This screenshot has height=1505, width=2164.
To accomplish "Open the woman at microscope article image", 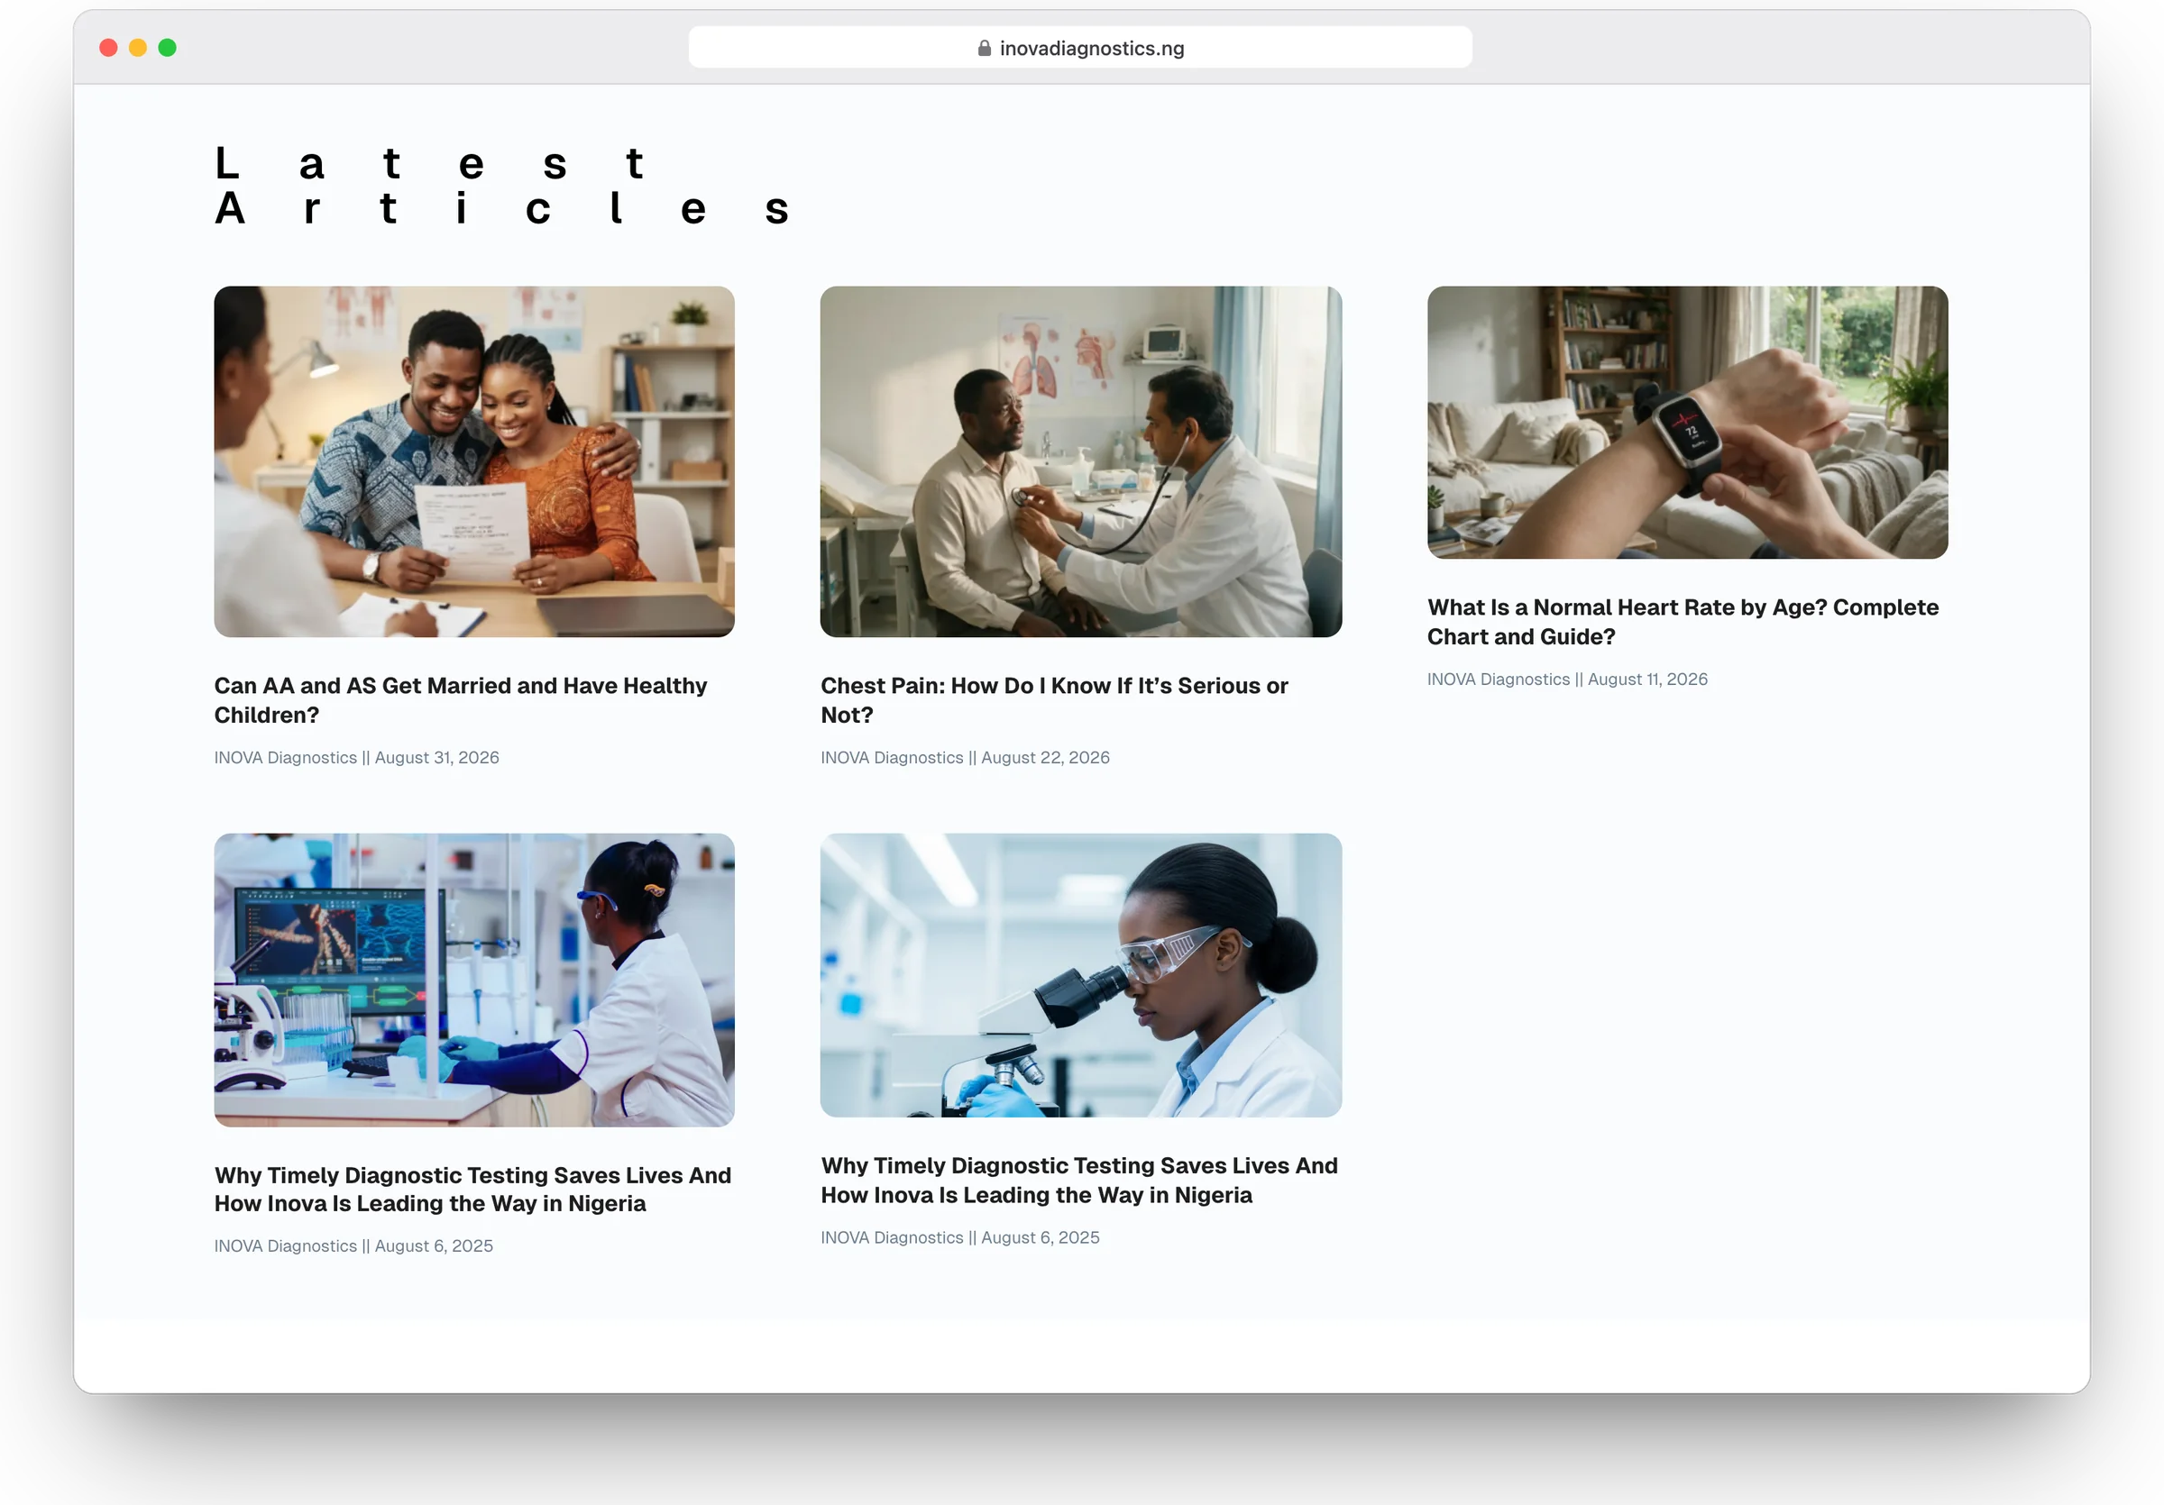I will 1081,975.
